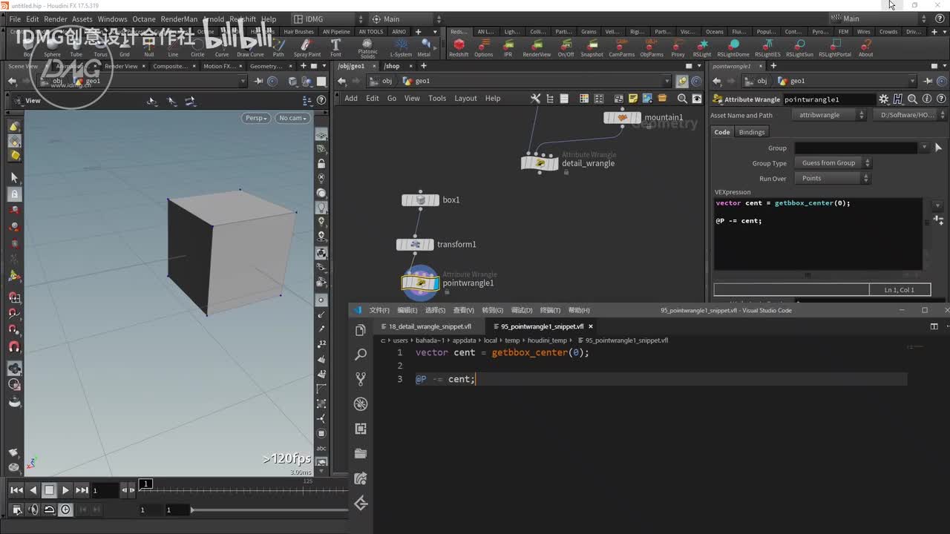Click the RSLightDome shelf icon

point(733,45)
